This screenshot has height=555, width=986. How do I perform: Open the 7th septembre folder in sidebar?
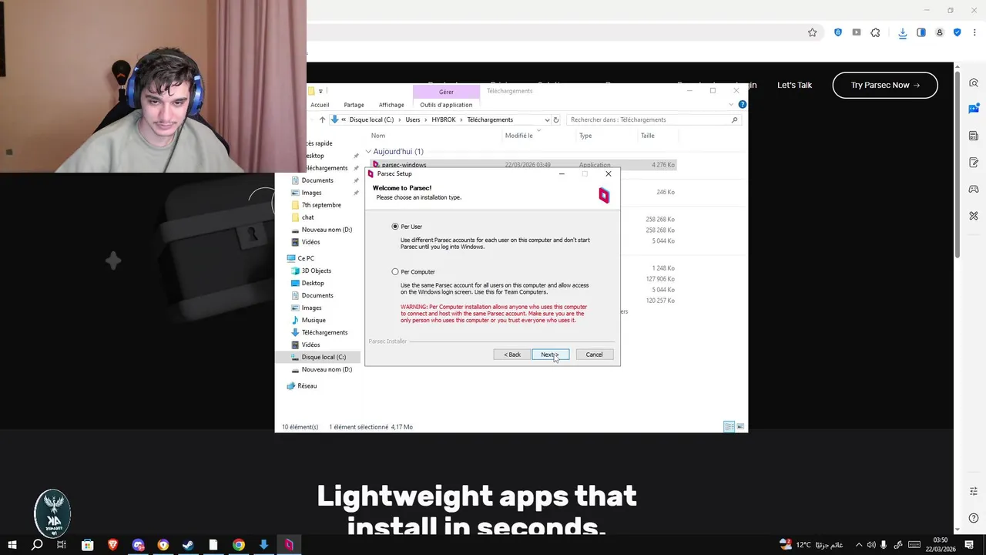321,205
